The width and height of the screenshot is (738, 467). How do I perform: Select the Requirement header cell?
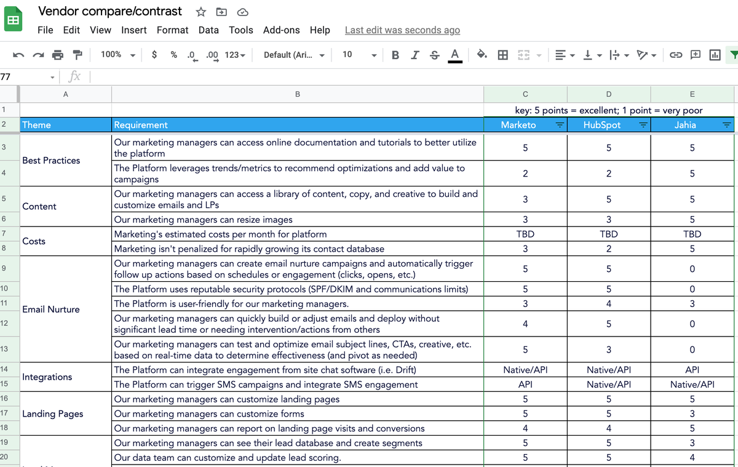point(298,125)
